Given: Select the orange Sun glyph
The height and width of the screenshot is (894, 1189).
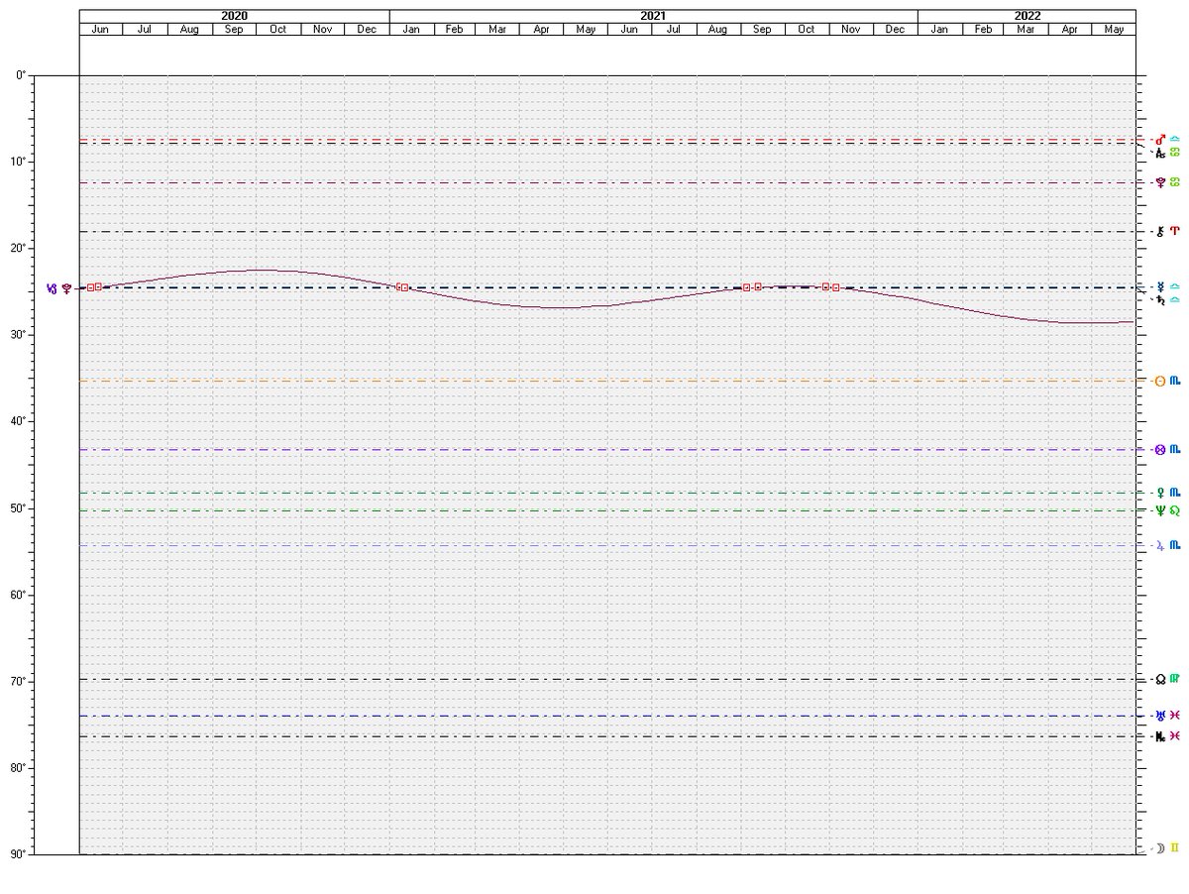Looking at the screenshot, I should (1160, 381).
